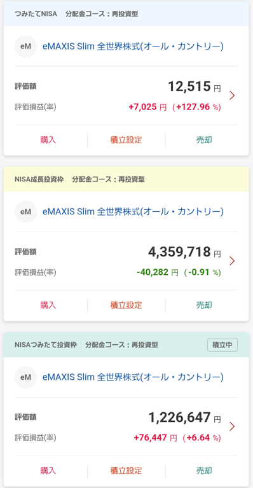Tap 購入 in the NISAつみたて投資枠 card
The width and height of the screenshot is (253, 488).
tap(48, 471)
